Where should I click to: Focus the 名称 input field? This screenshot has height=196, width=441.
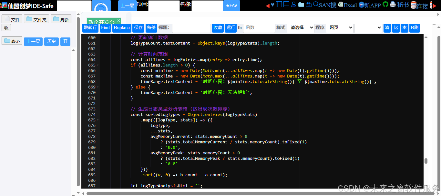click(x=207, y=6)
